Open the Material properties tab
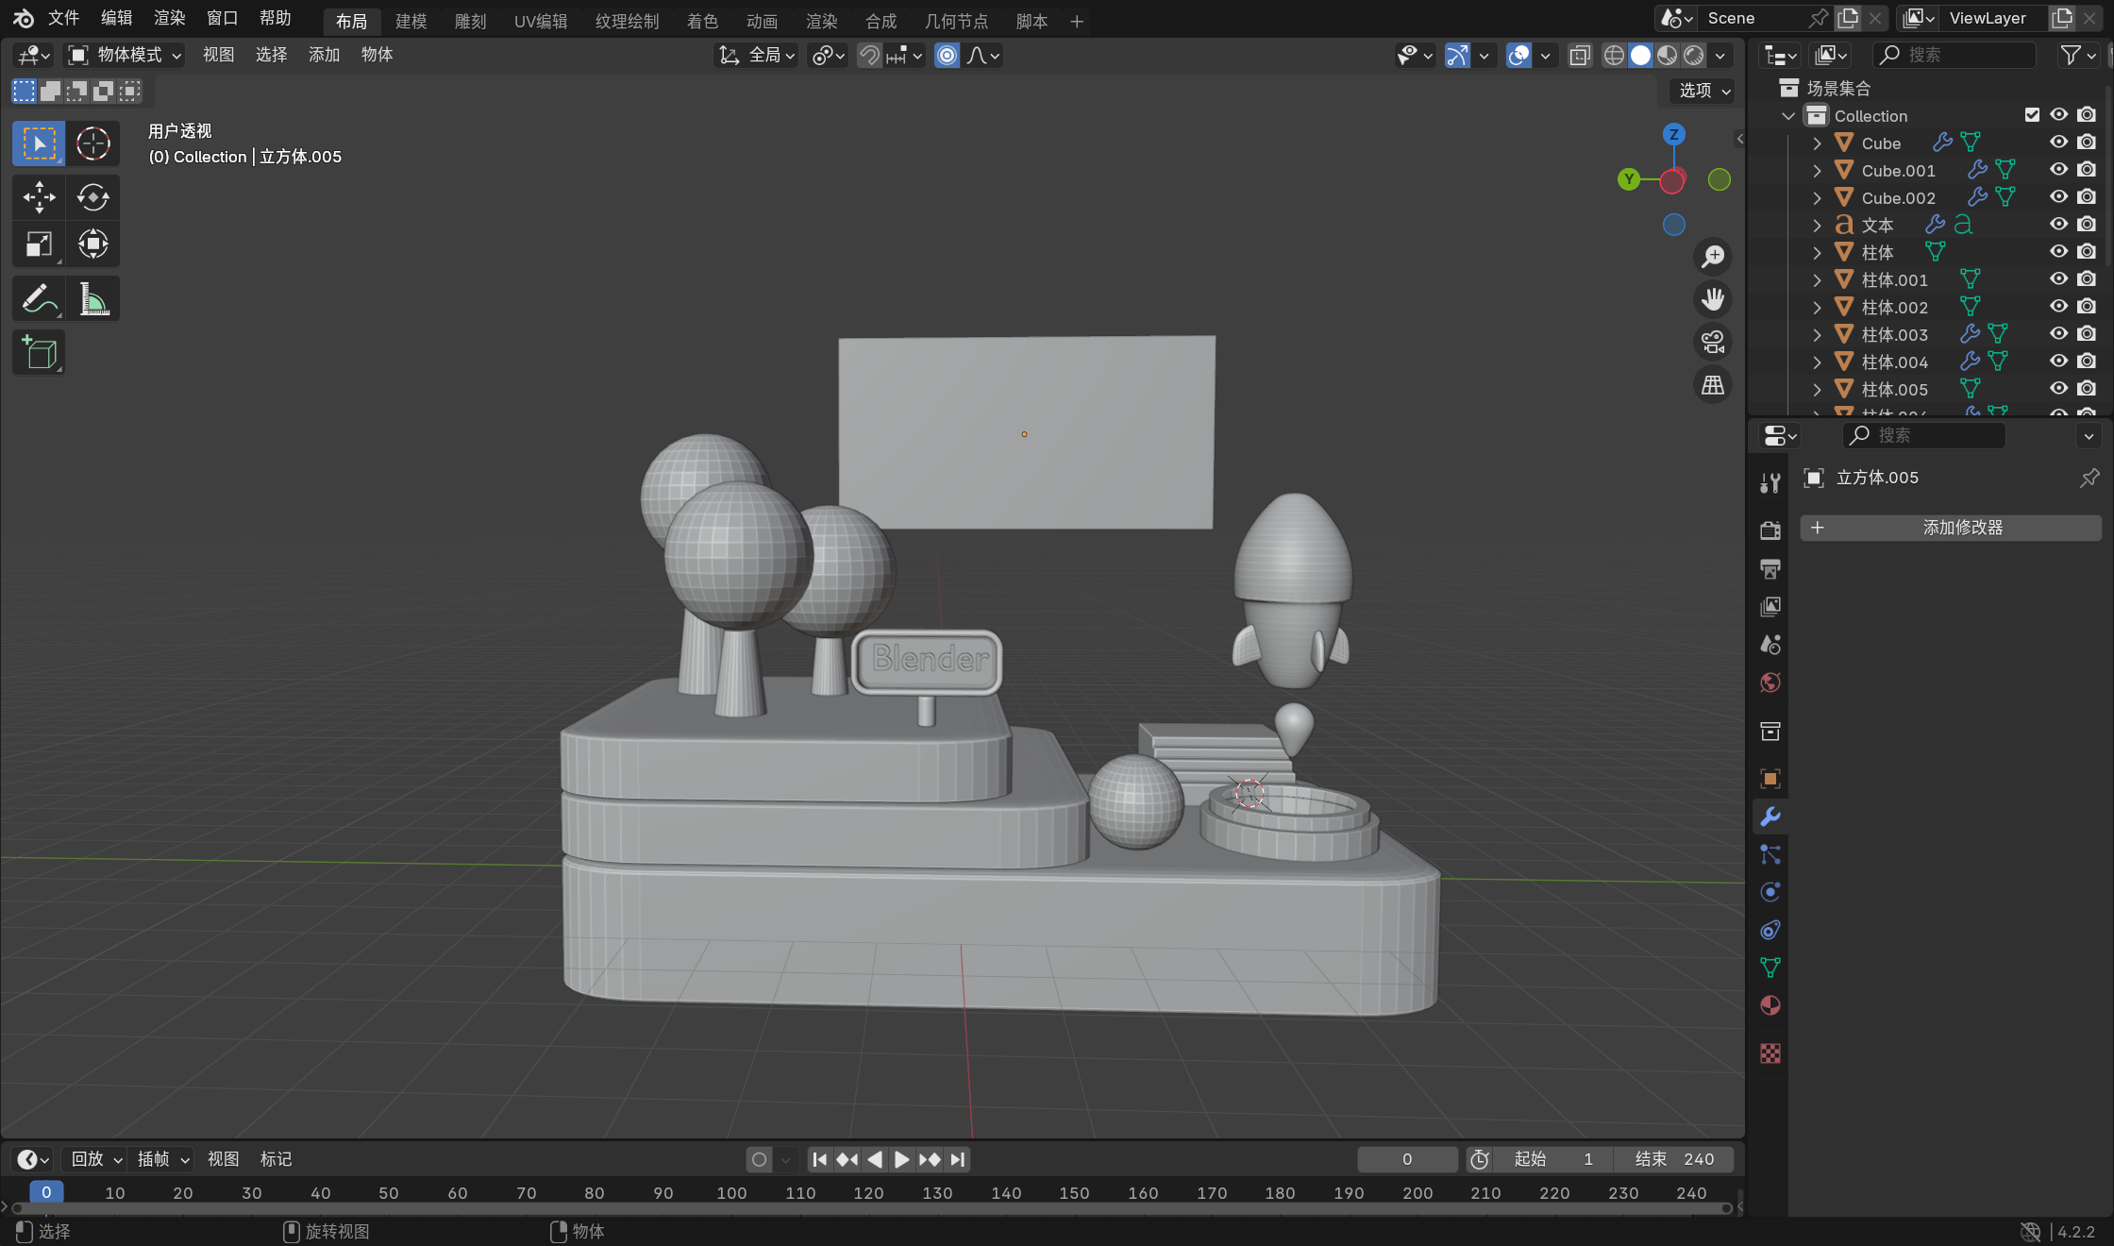Viewport: 2114px width, 1246px height. 1770,1006
